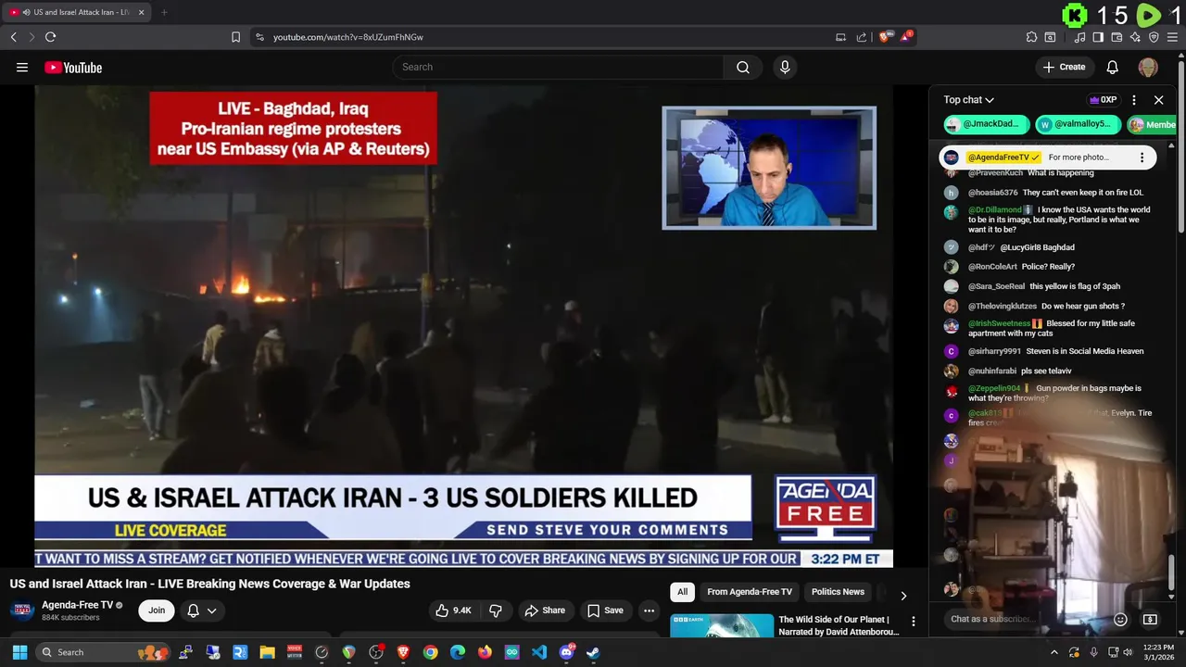The width and height of the screenshot is (1186, 667).
Task: Open YouTube notifications bell
Action: [1113, 67]
